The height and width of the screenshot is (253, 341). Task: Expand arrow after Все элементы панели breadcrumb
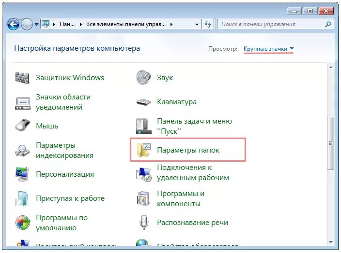[171, 24]
